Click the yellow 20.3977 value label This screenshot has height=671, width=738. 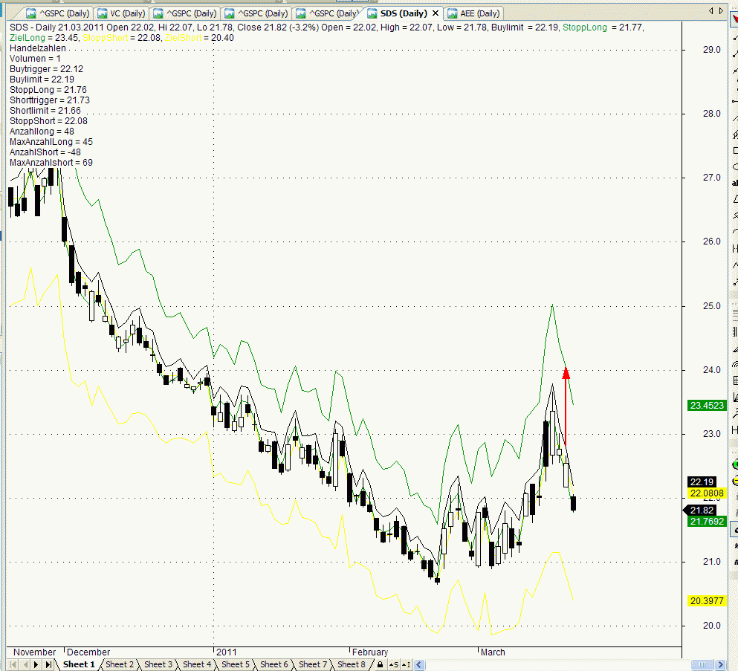tap(707, 601)
